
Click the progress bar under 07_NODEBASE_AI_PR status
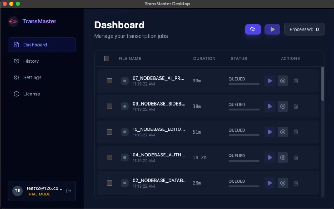[244, 84]
